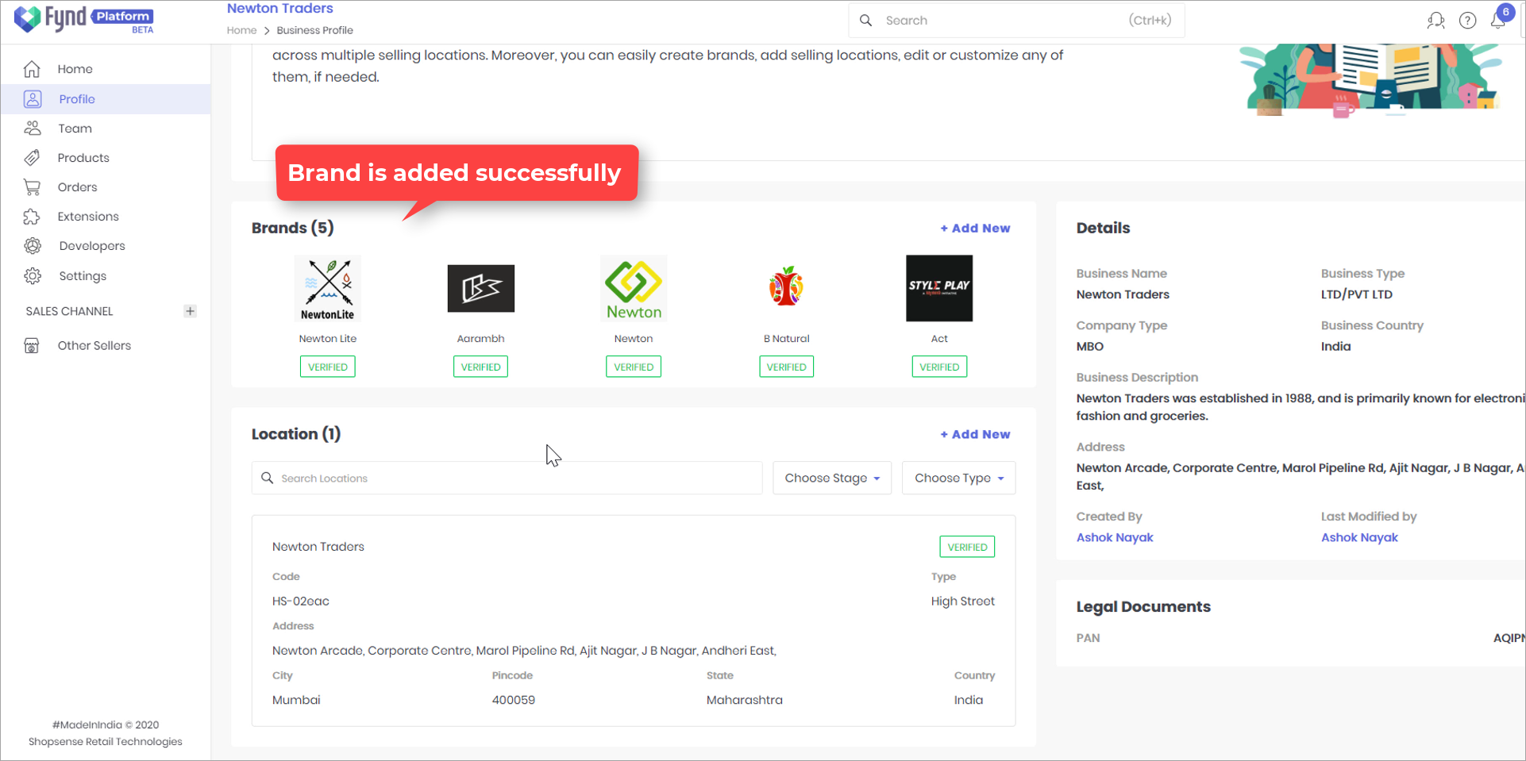
Task: Click the Fynd Platform logo
Action: [84, 19]
